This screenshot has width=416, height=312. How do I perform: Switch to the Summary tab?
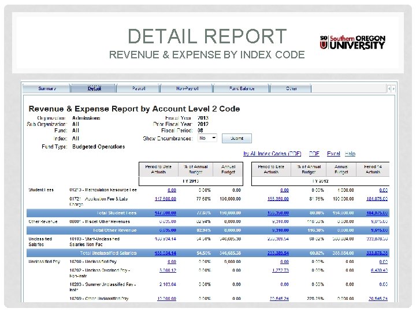click(x=47, y=88)
